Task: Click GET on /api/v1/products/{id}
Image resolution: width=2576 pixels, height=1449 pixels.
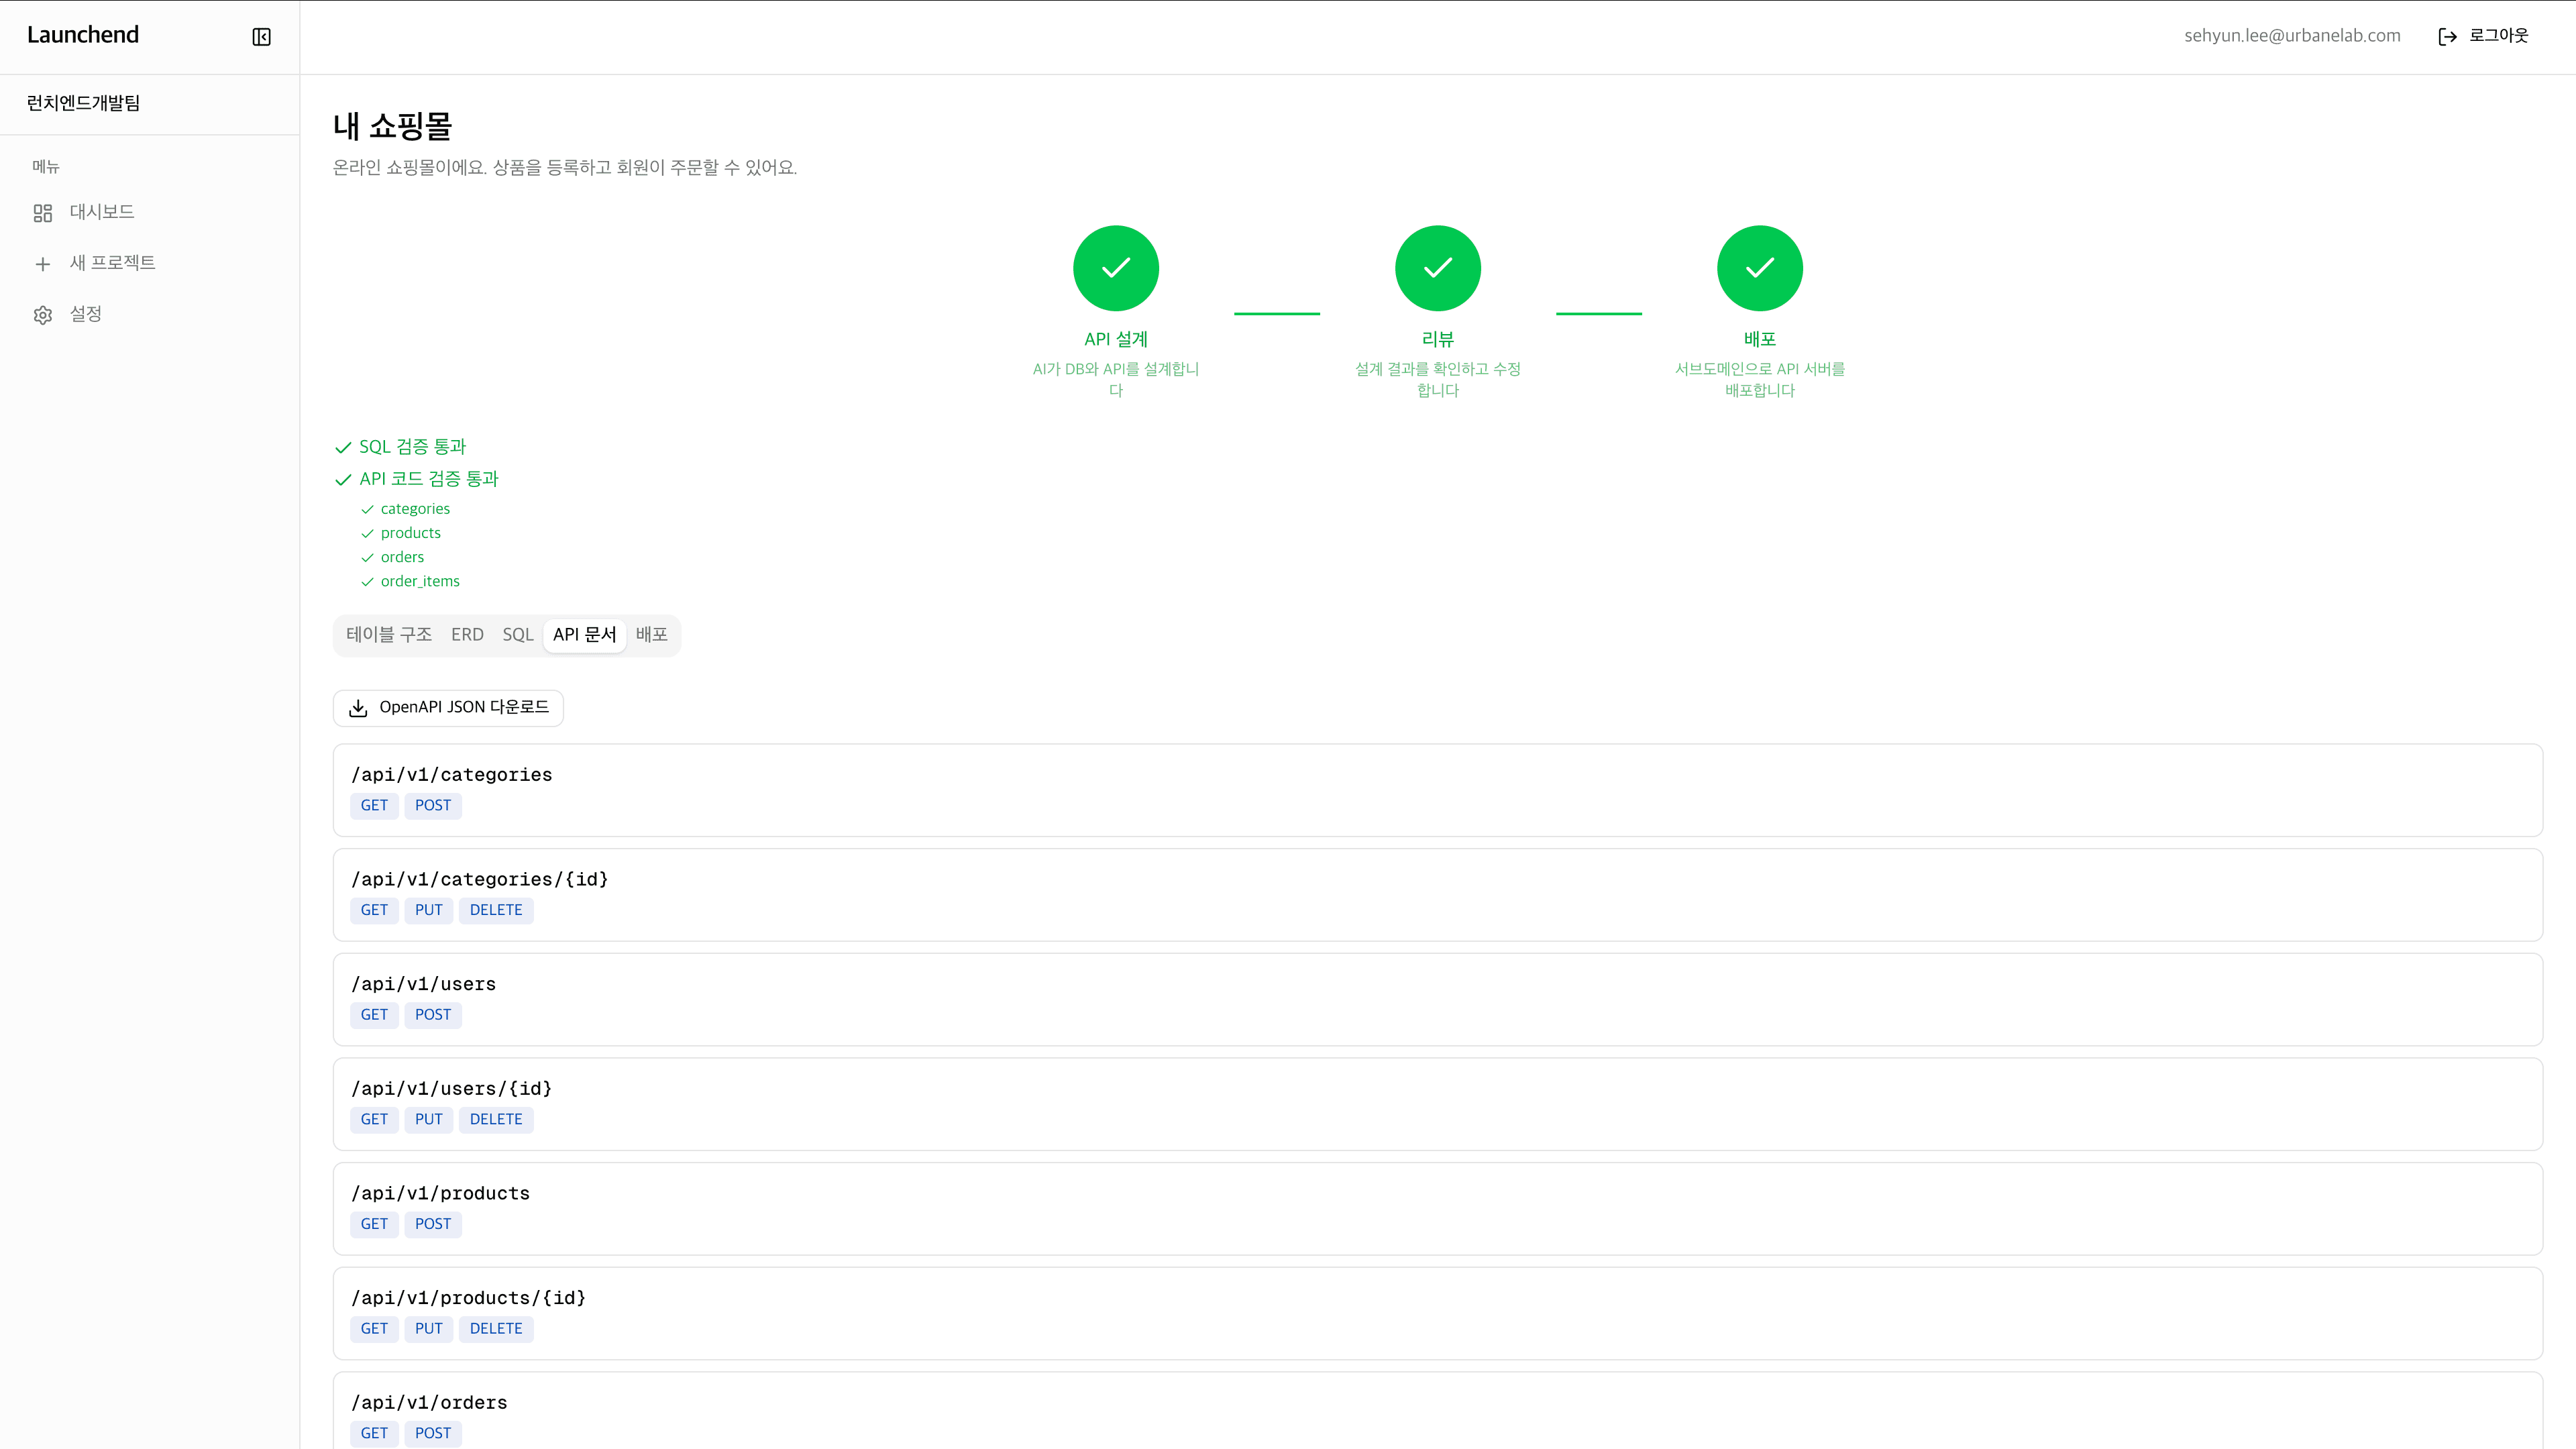Action: [x=374, y=1329]
